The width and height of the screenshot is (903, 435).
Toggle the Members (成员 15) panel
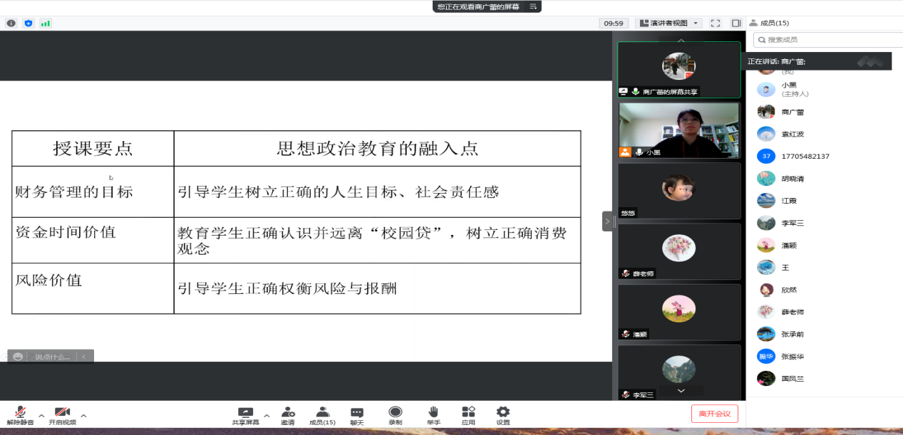click(x=322, y=413)
